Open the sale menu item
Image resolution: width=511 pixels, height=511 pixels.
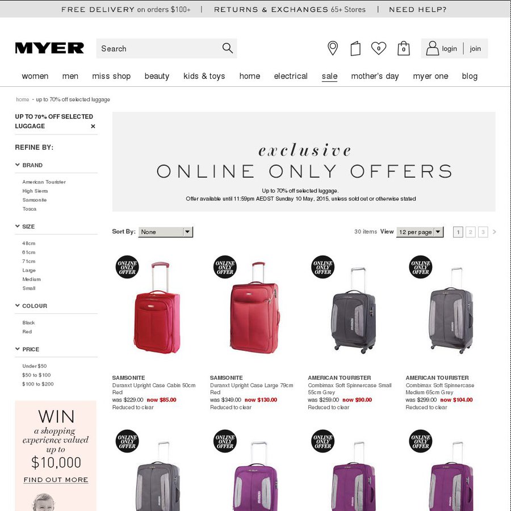pos(329,76)
